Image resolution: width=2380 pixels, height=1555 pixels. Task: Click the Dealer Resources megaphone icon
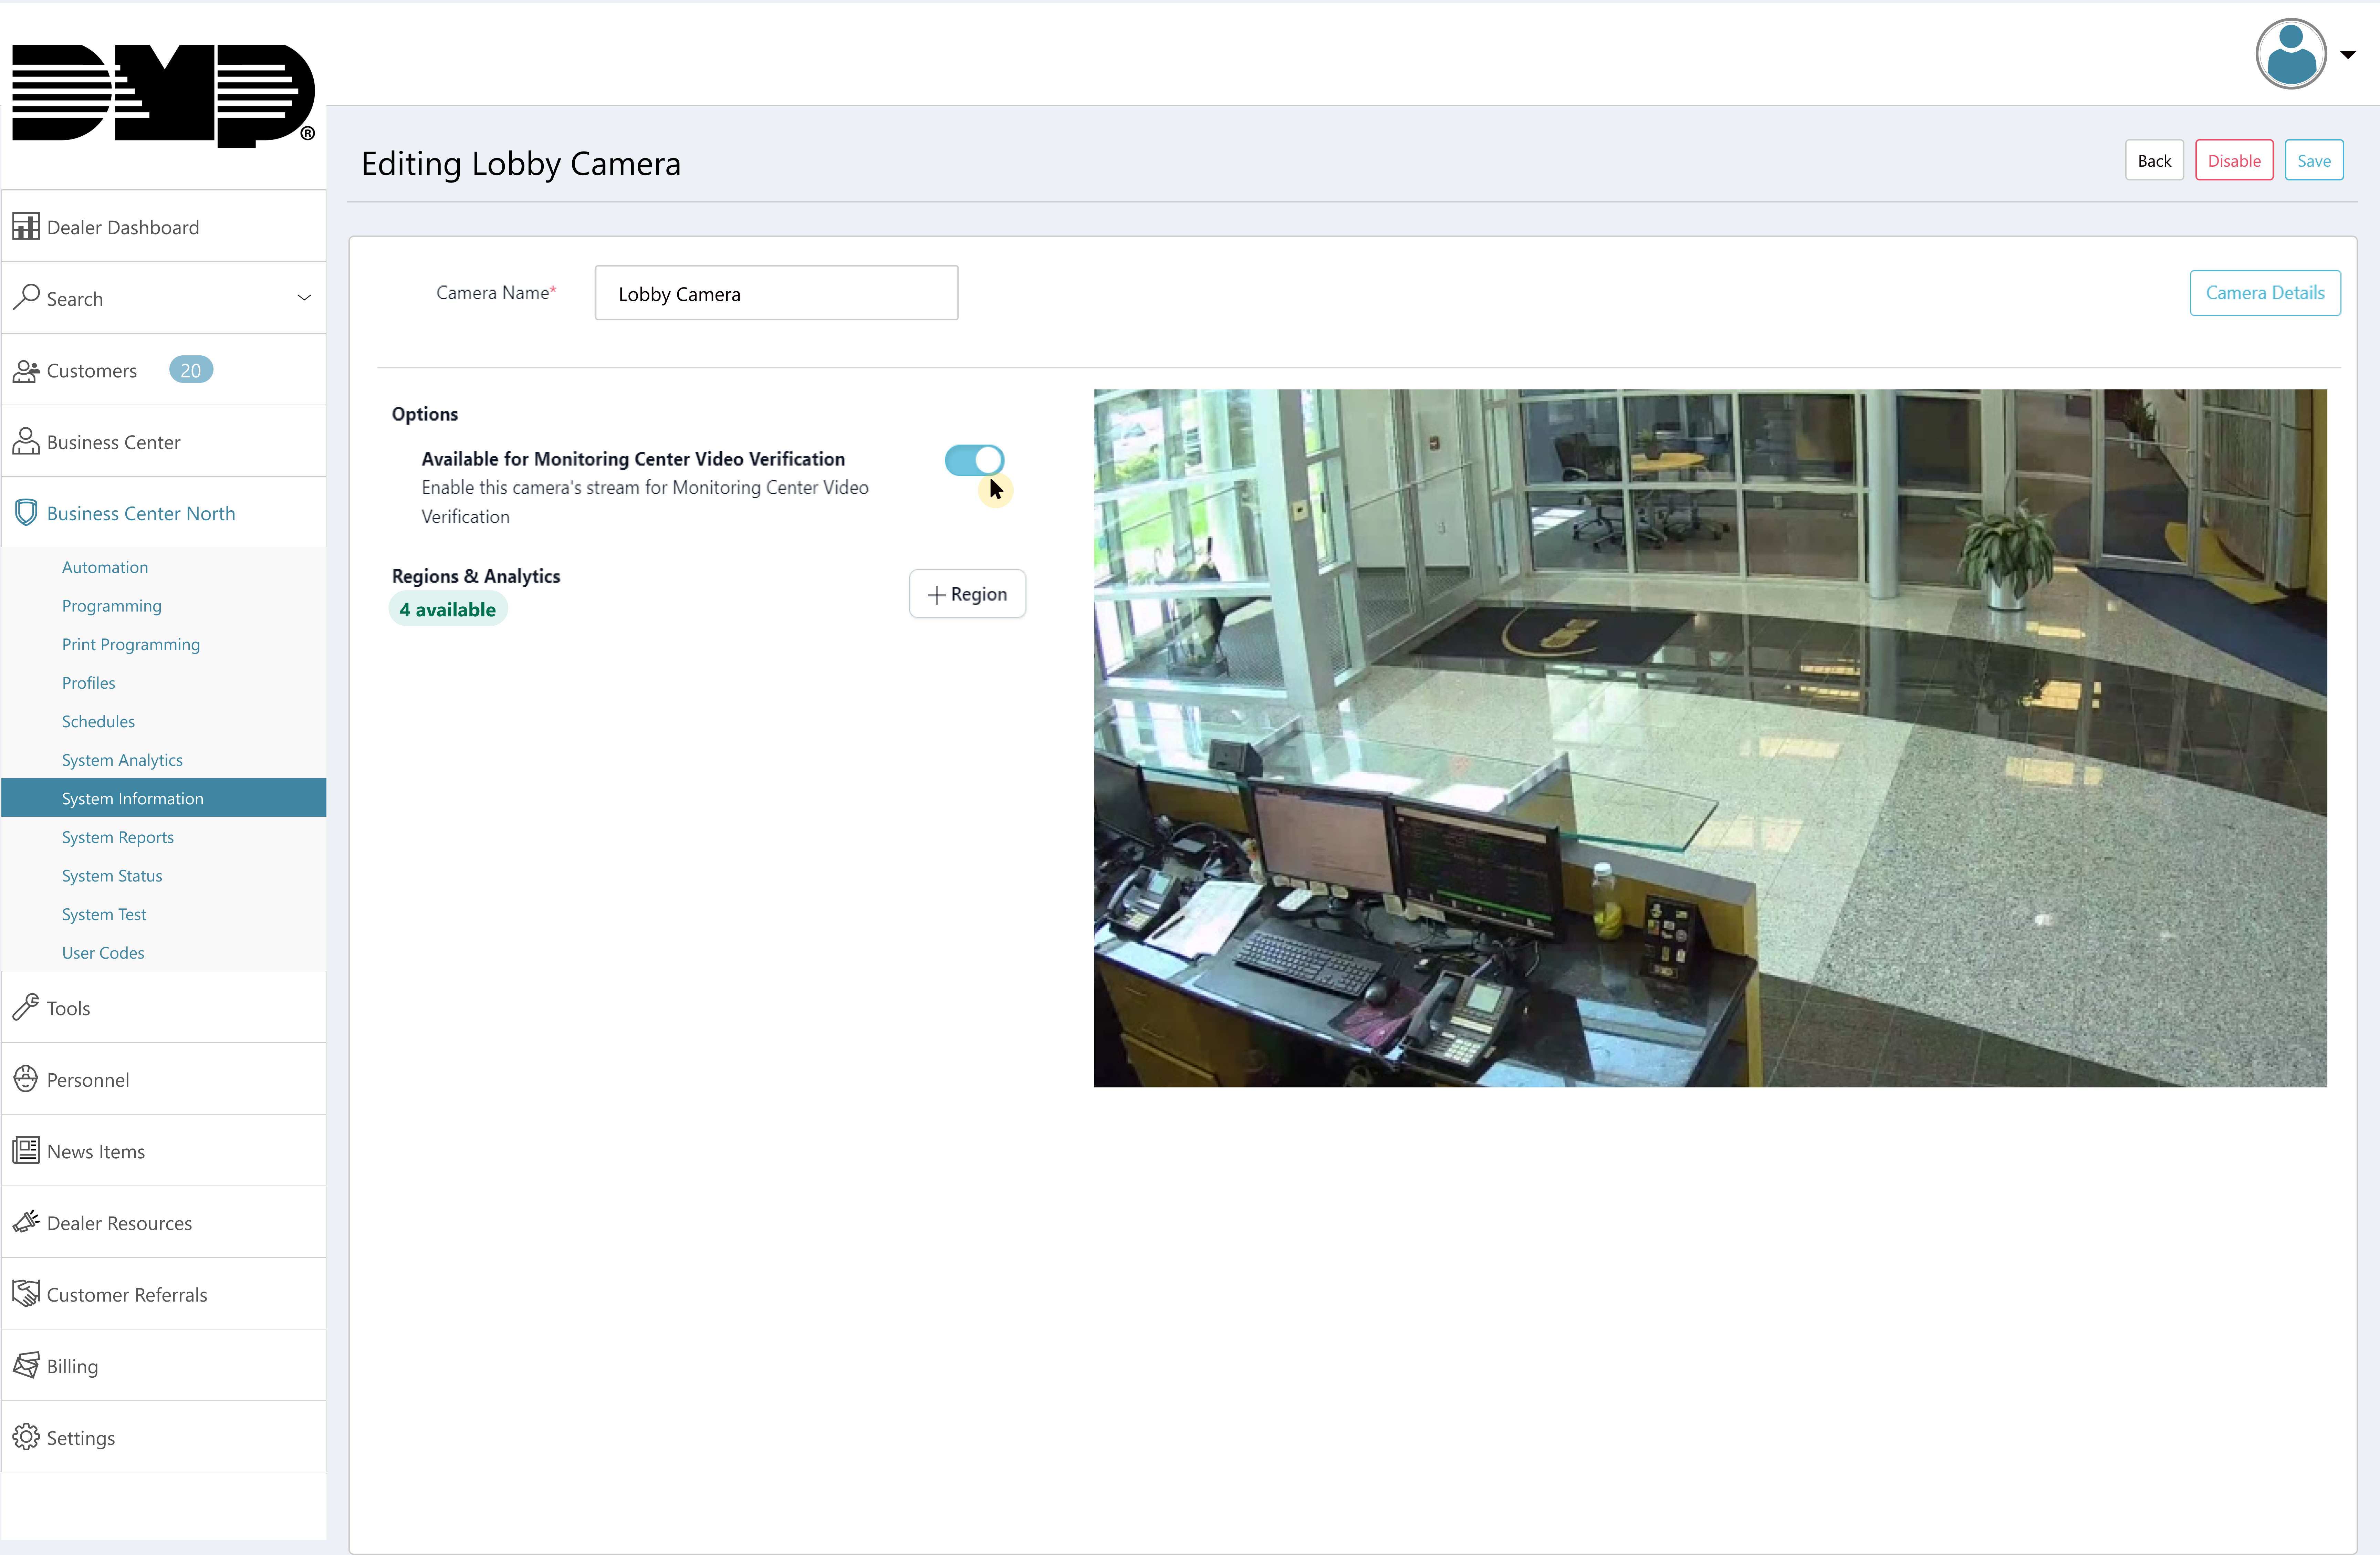tap(26, 1222)
